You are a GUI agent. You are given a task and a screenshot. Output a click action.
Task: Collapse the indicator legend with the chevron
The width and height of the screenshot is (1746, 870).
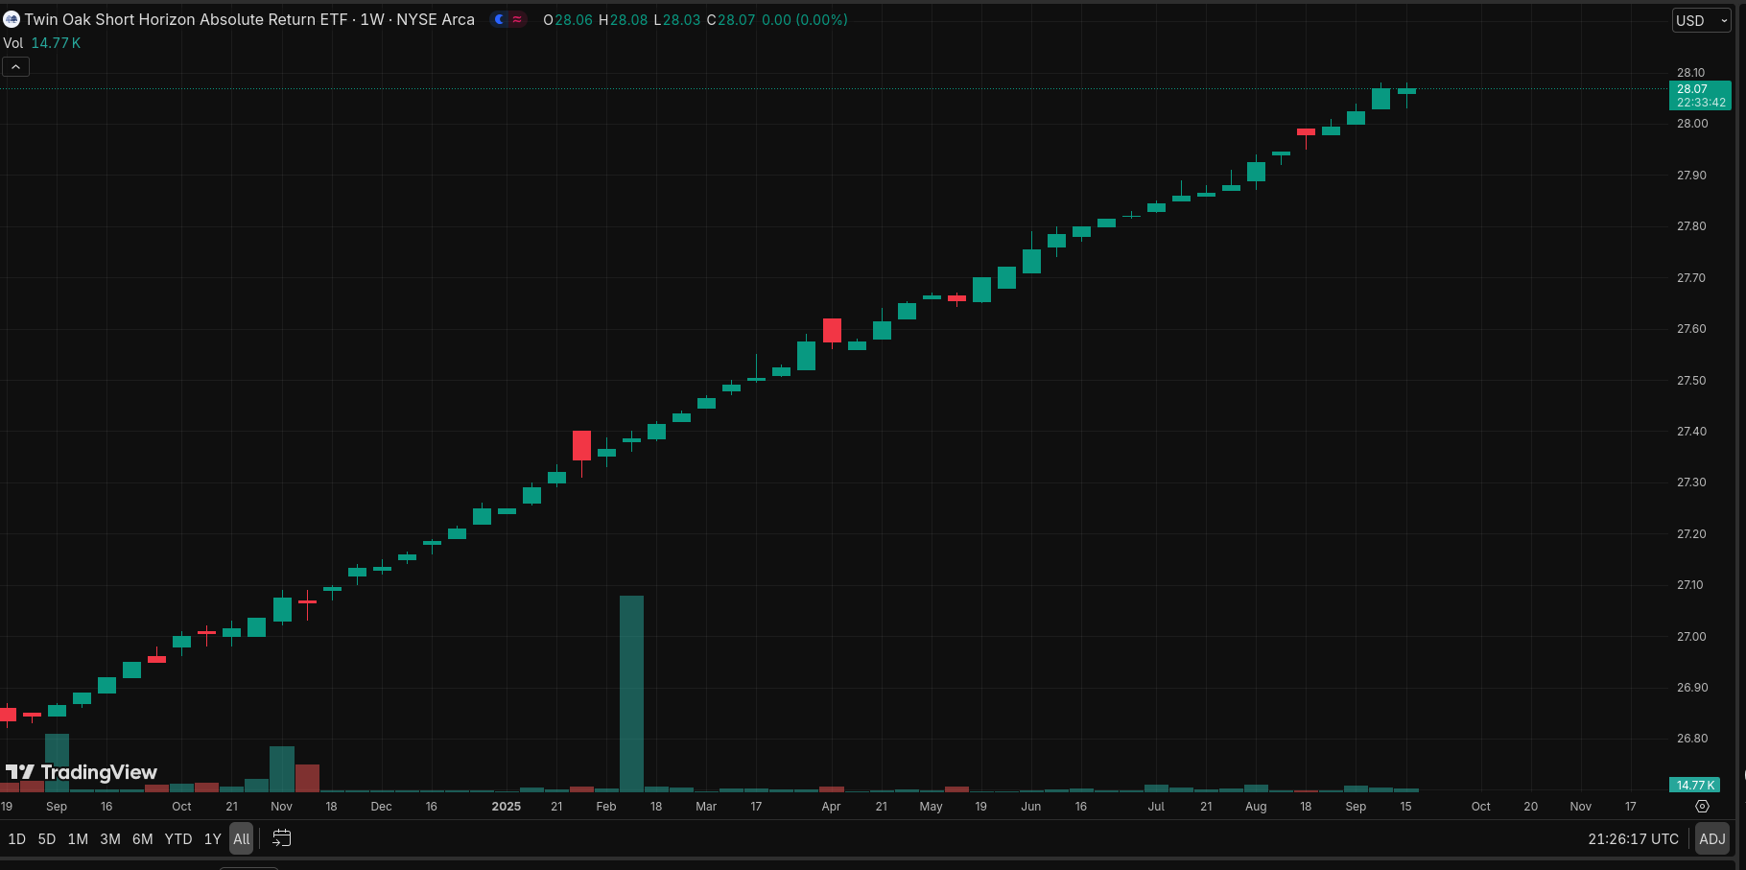16,66
